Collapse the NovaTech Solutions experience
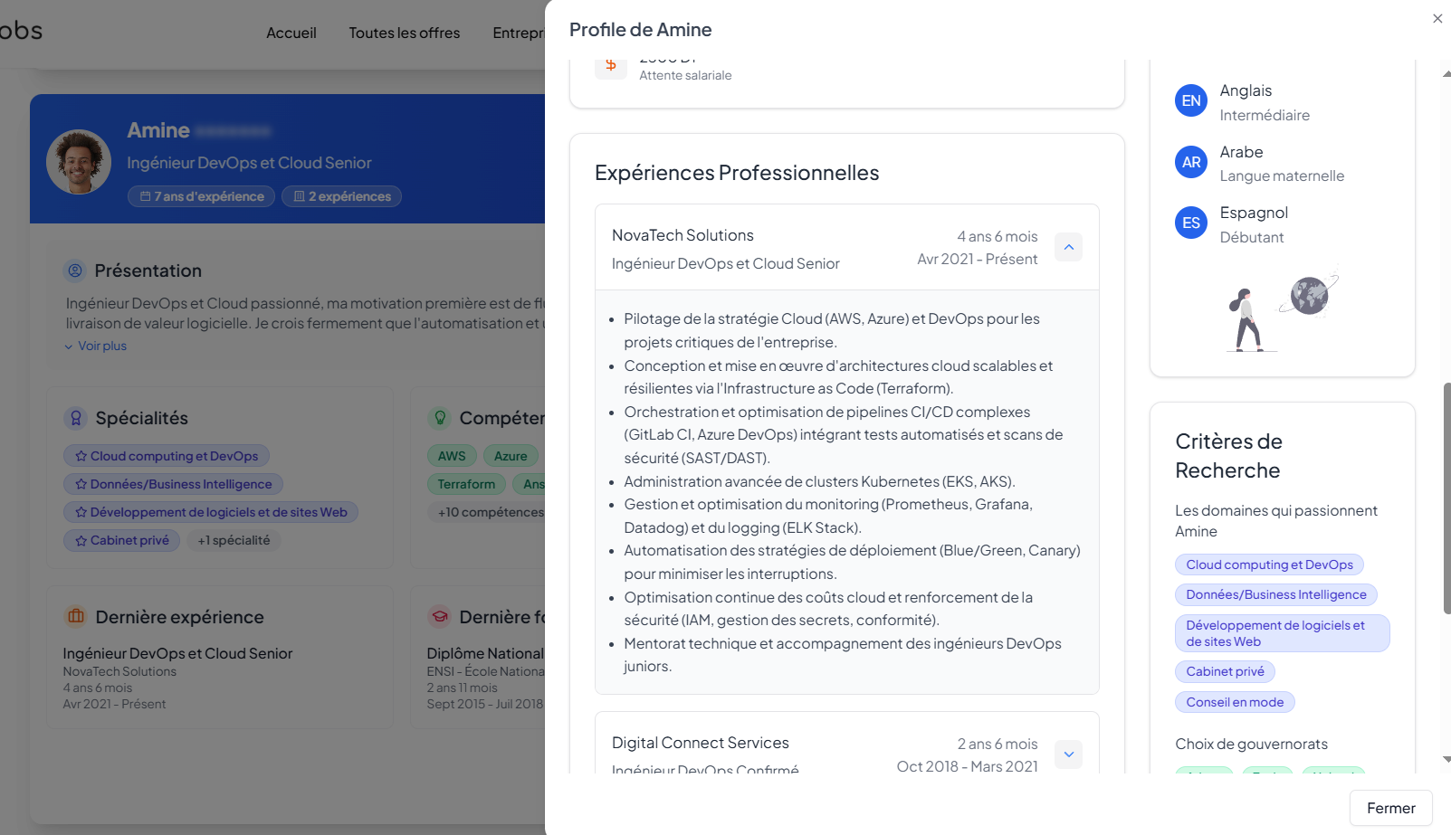The height and width of the screenshot is (835, 1451). click(x=1068, y=247)
